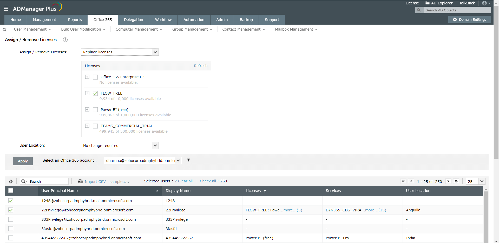Uncheck the 22Privilege user row checkbox
Image resolution: width=499 pixels, height=243 pixels.
[x=11, y=210]
